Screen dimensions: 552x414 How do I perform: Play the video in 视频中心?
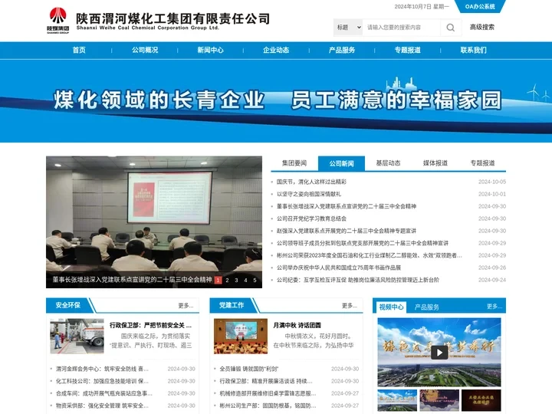439,352
